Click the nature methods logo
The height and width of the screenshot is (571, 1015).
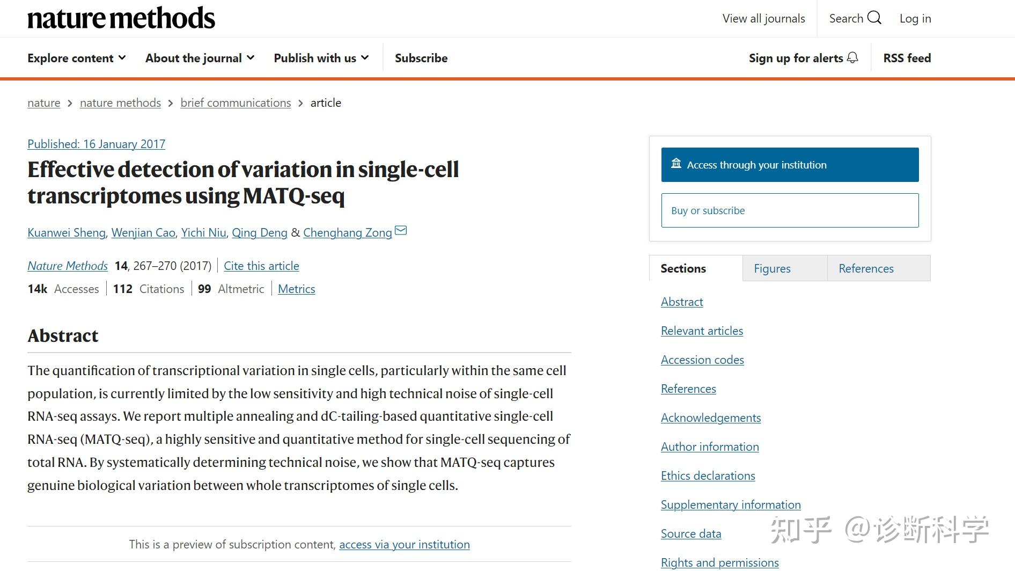click(x=121, y=18)
